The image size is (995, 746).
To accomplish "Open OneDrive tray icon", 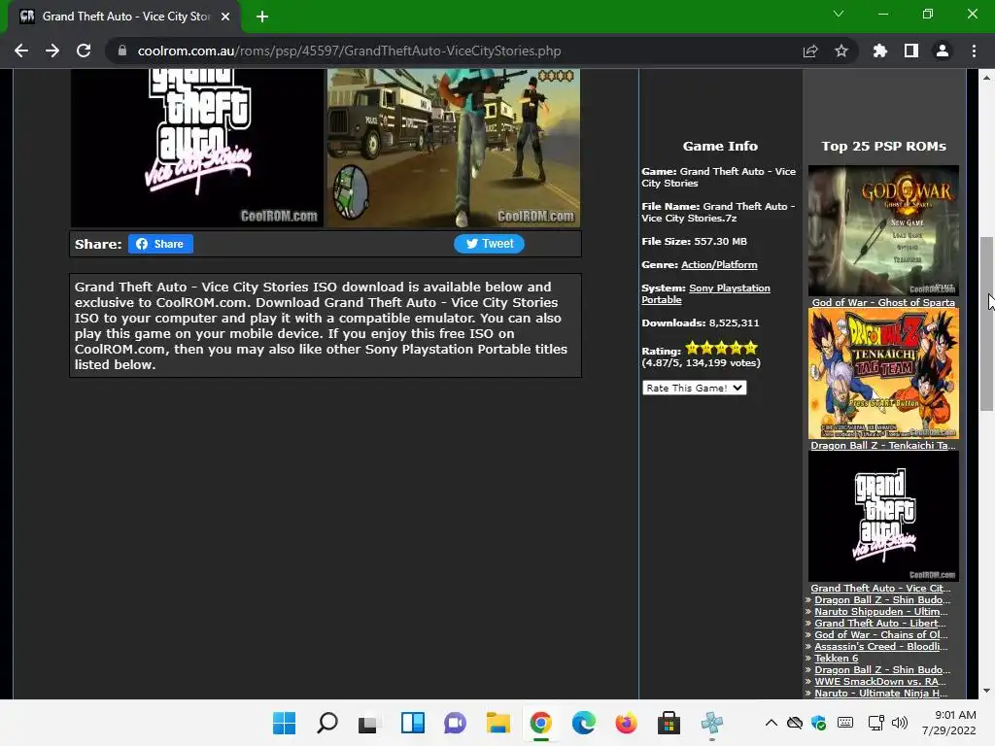I will point(795,723).
